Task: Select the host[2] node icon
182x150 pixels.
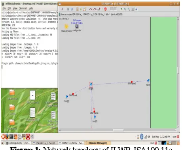Action: (x=67, y=97)
